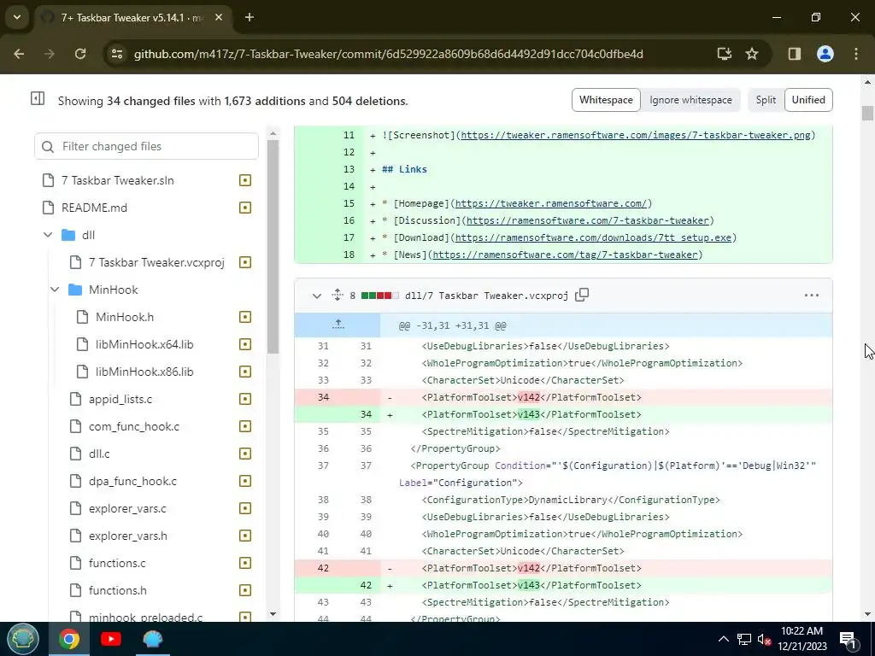Image resolution: width=875 pixels, height=656 pixels.
Task: Select com_func_hook.c in file tree
Action: click(x=134, y=426)
